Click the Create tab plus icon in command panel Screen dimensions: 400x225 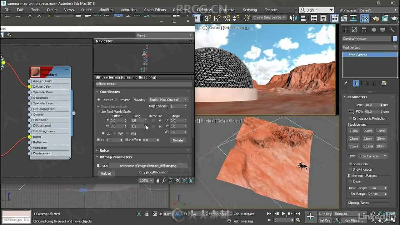(x=345, y=30)
